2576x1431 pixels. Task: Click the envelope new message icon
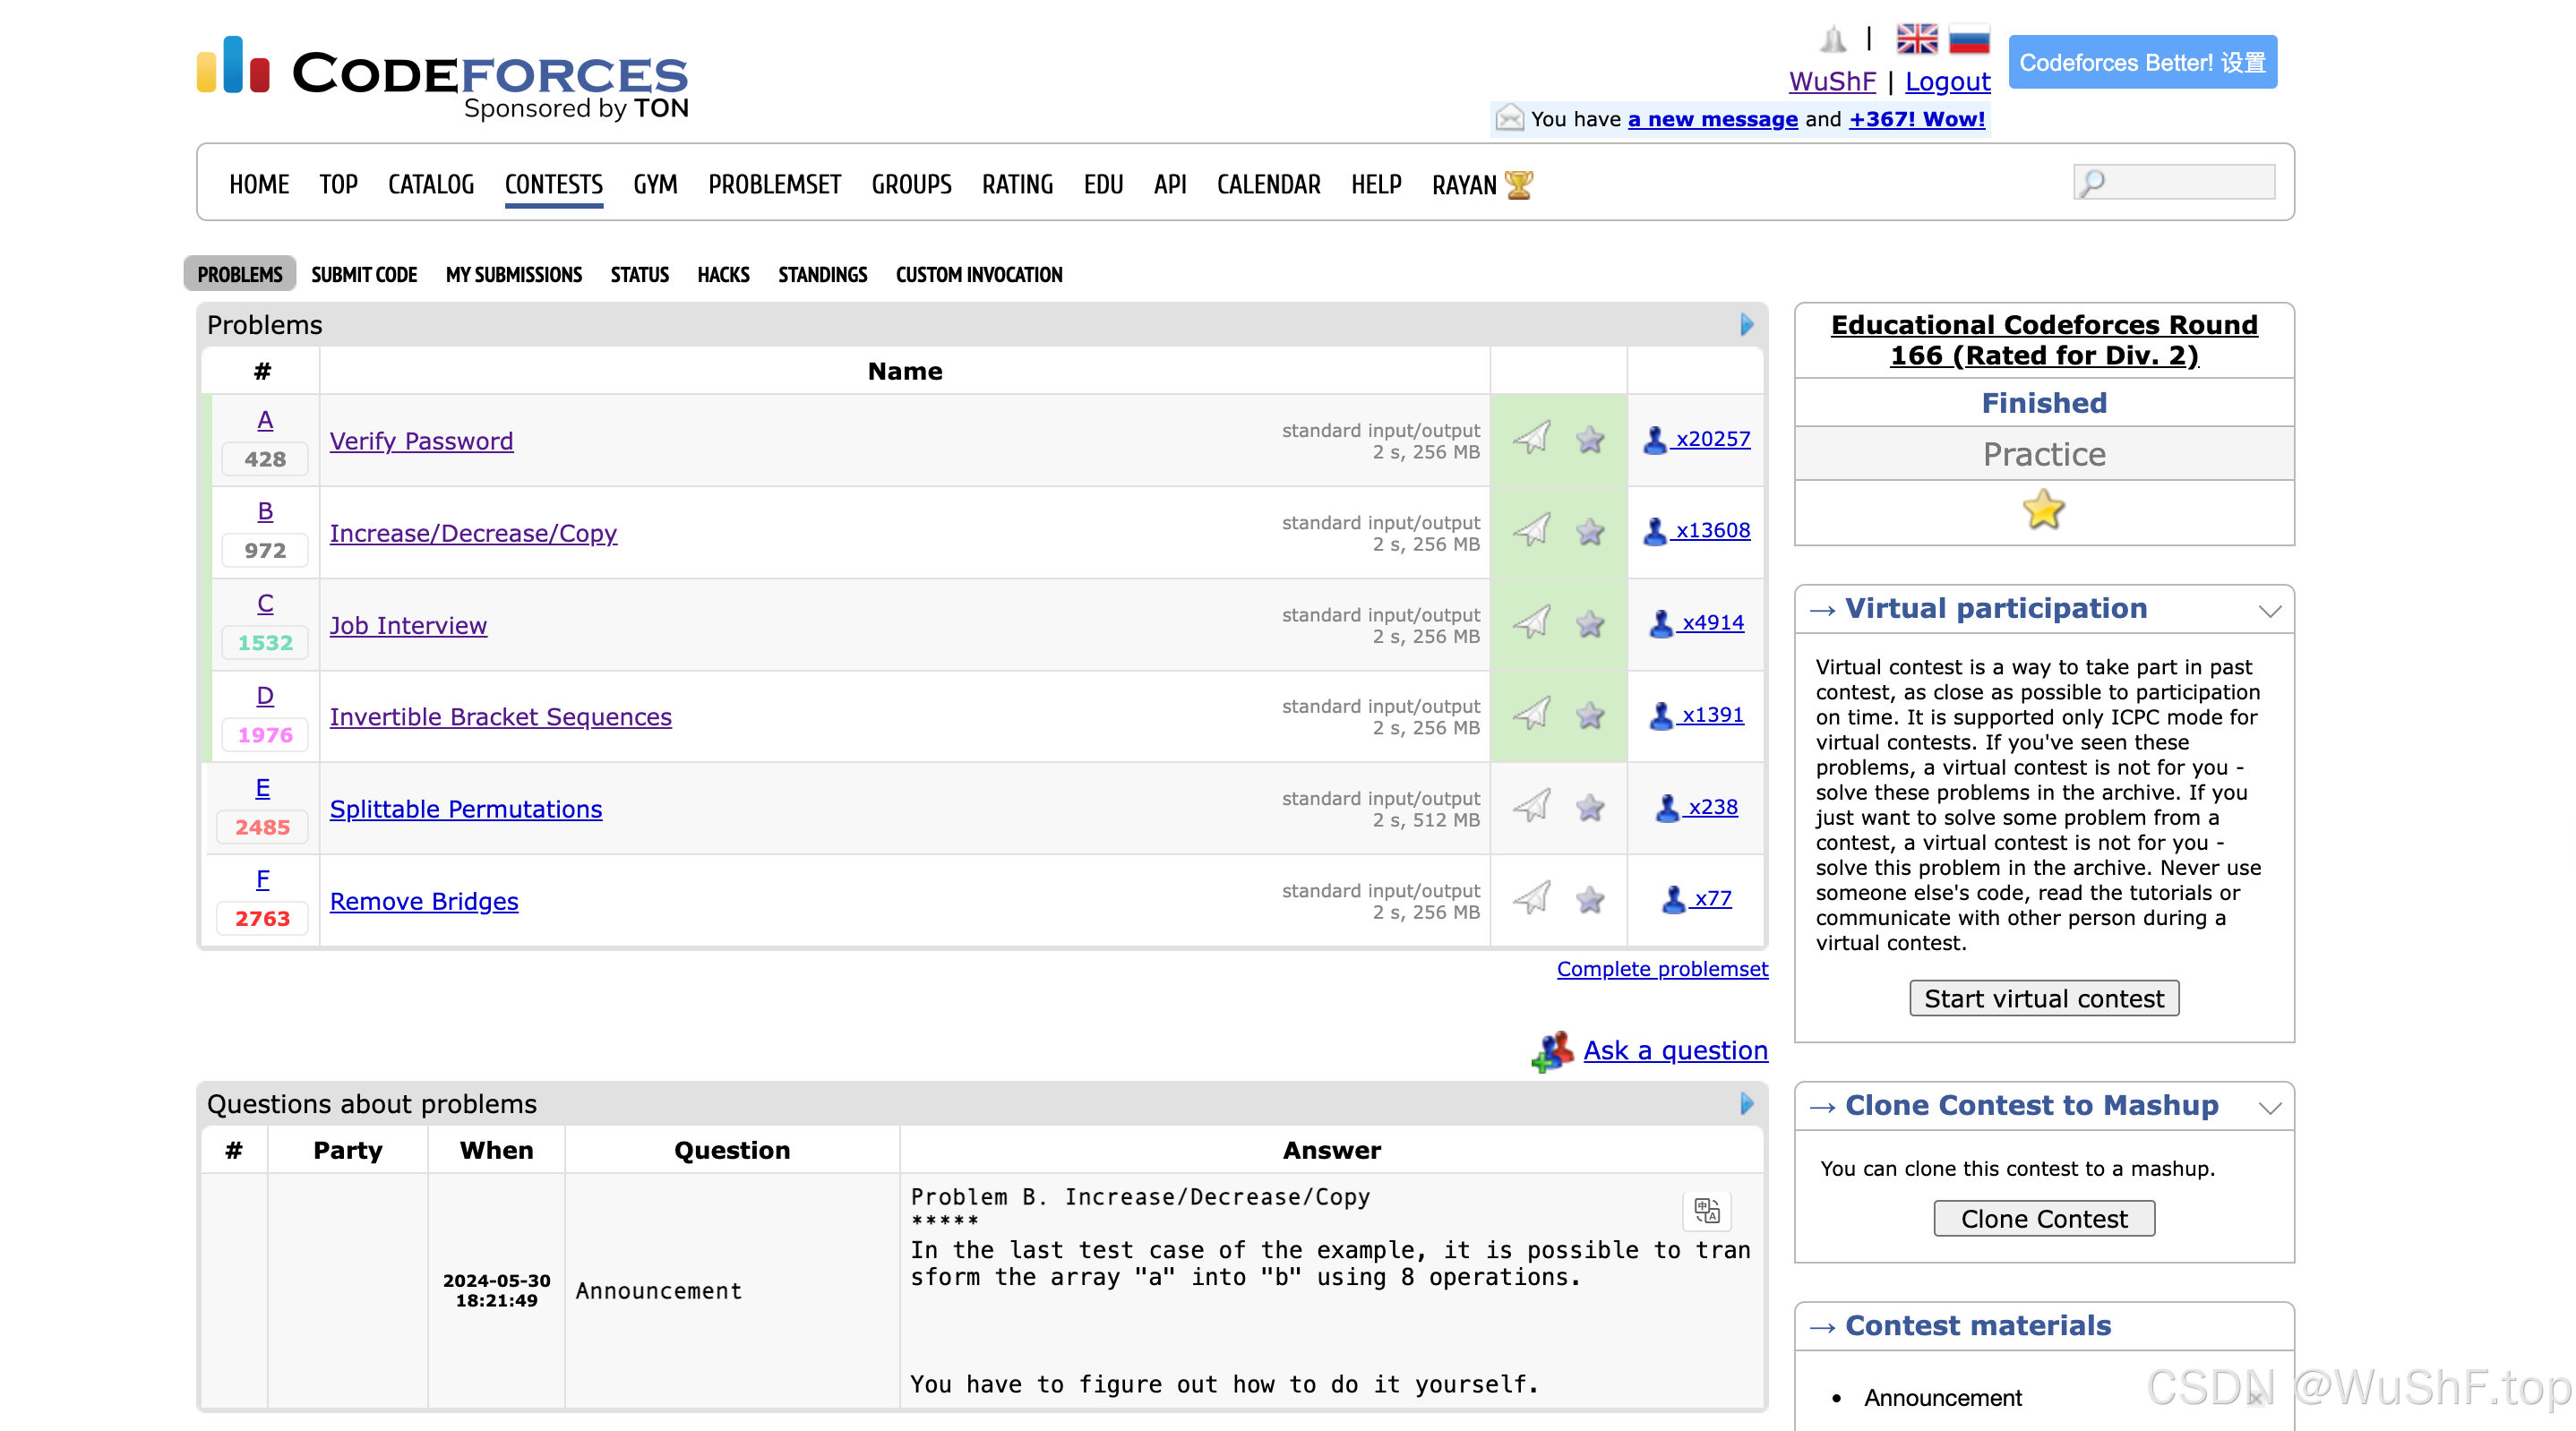click(x=1509, y=118)
